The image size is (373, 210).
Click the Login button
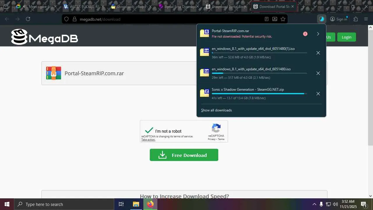click(346, 37)
